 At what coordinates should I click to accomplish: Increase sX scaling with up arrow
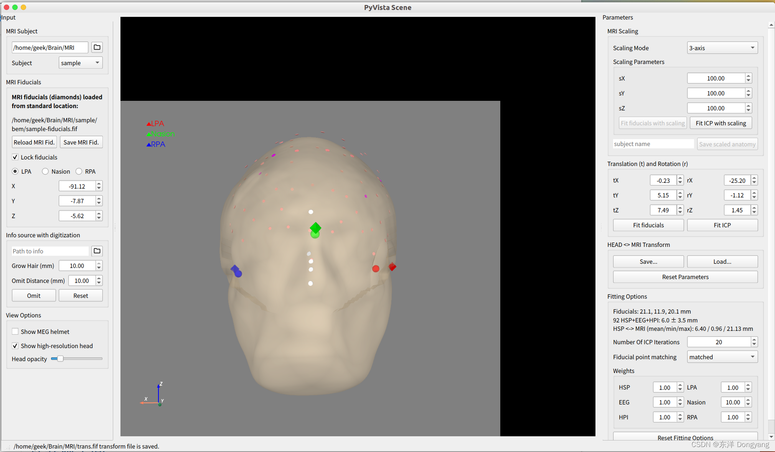[x=748, y=76]
